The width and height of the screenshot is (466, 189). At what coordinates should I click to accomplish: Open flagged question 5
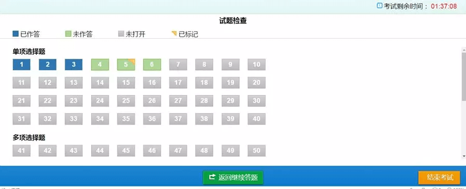point(126,65)
